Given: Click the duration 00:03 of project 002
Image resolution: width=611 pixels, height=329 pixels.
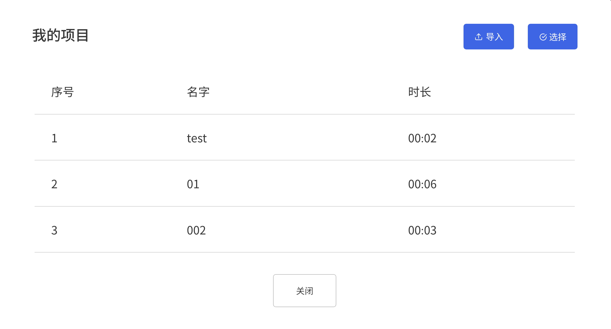Looking at the screenshot, I should coord(422,230).
